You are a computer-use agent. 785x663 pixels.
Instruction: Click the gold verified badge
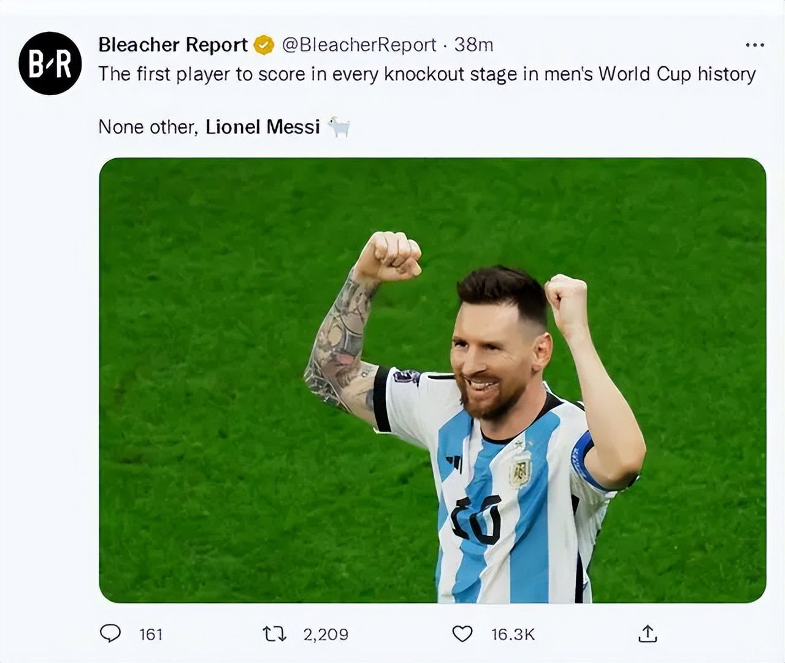[x=264, y=45]
